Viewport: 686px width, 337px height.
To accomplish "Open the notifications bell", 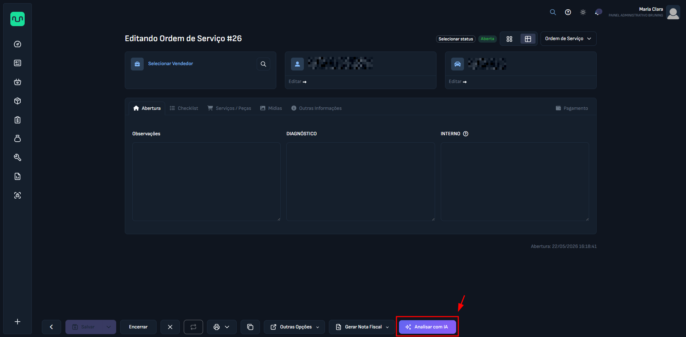I will 598,12.
